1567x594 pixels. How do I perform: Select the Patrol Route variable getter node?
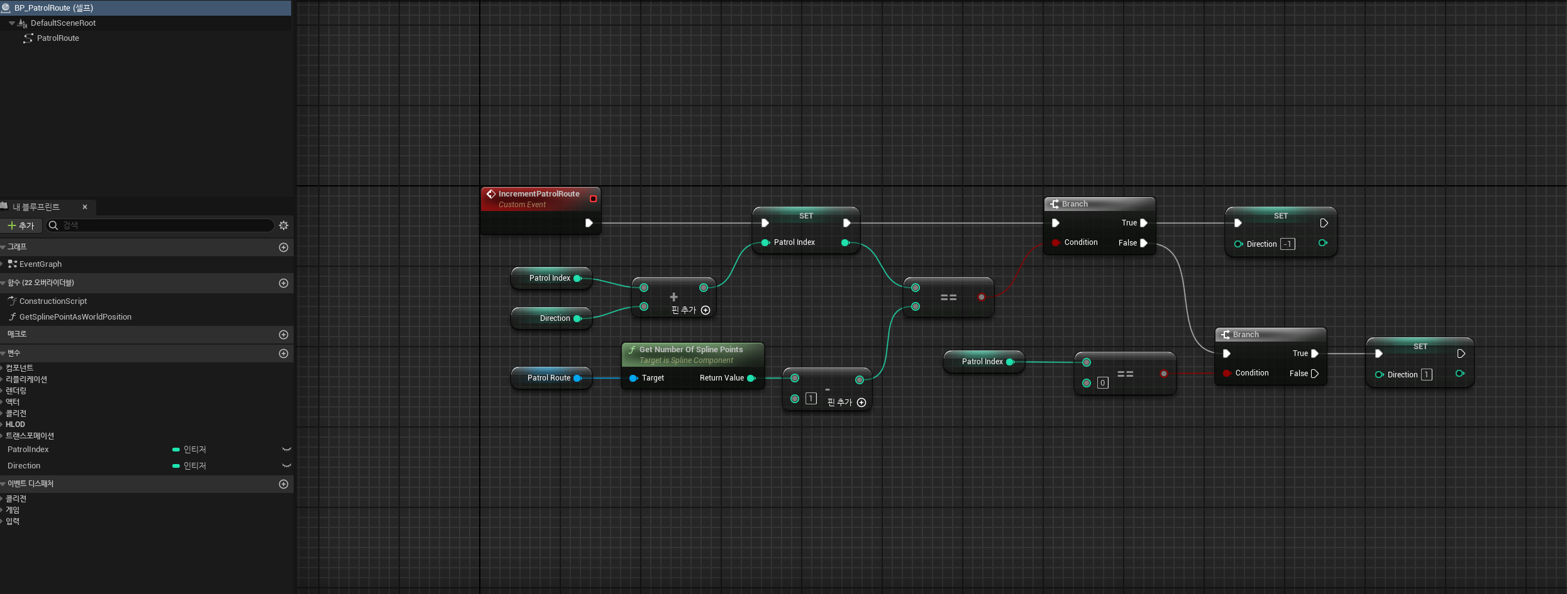pyautogui.click(x=551, y=378)
